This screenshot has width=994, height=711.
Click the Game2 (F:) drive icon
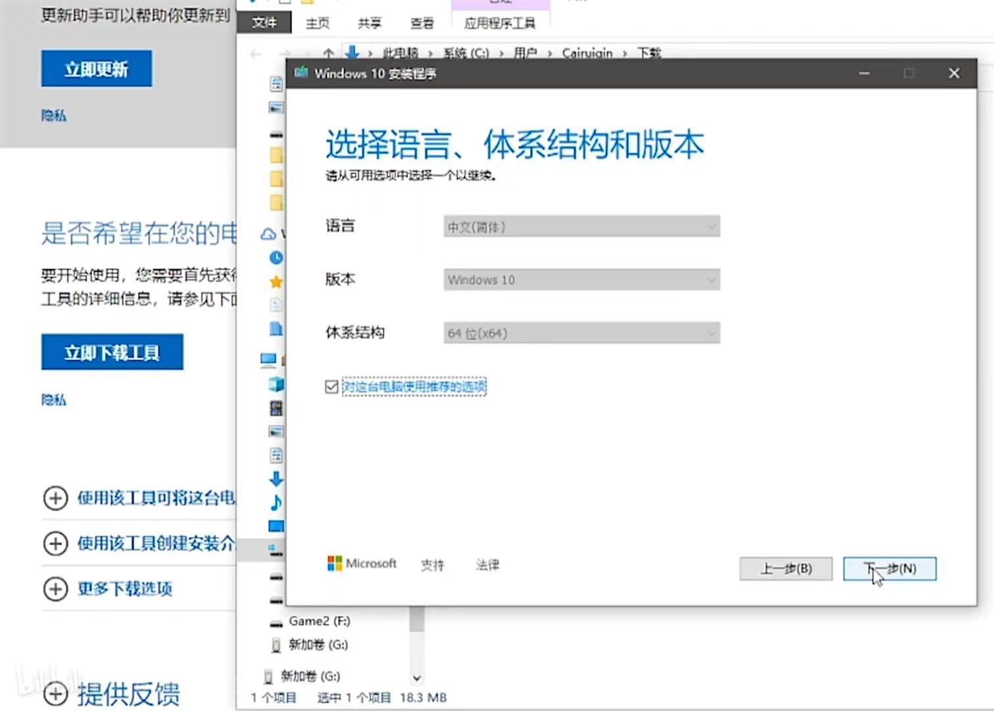point(276,622)
